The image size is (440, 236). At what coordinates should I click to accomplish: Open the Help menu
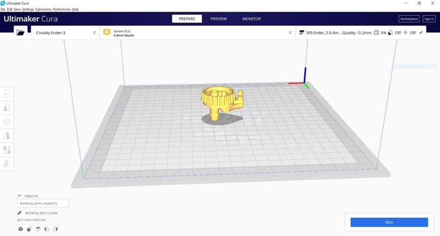(75, 9)
